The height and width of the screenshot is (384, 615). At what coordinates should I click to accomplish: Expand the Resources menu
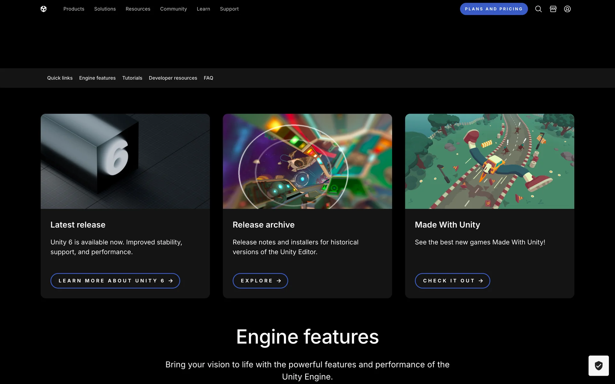138,9
